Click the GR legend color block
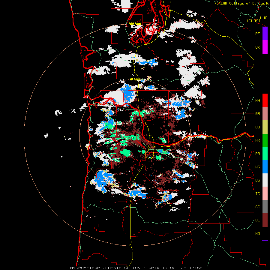This screenshot has height=270, width=270. pos(265,114)
